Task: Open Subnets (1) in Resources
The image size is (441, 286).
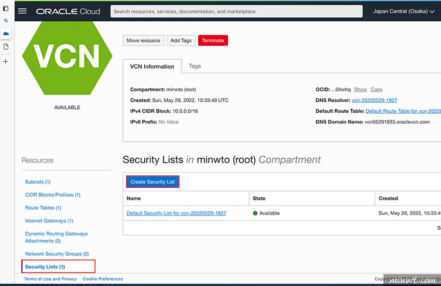Action: point(38,182)
